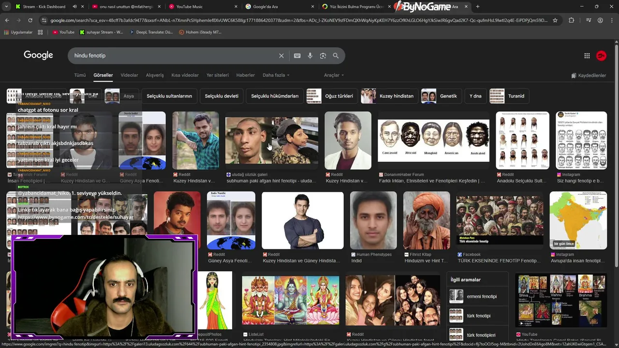
Task: Open the Hindu deities ListList image
Action: 290,300
